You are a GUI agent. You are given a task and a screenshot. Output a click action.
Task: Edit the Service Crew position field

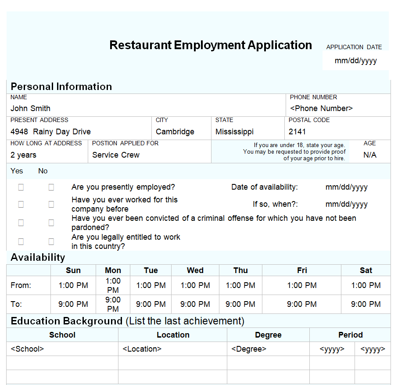pyautogui.click(x=116, y=155)
